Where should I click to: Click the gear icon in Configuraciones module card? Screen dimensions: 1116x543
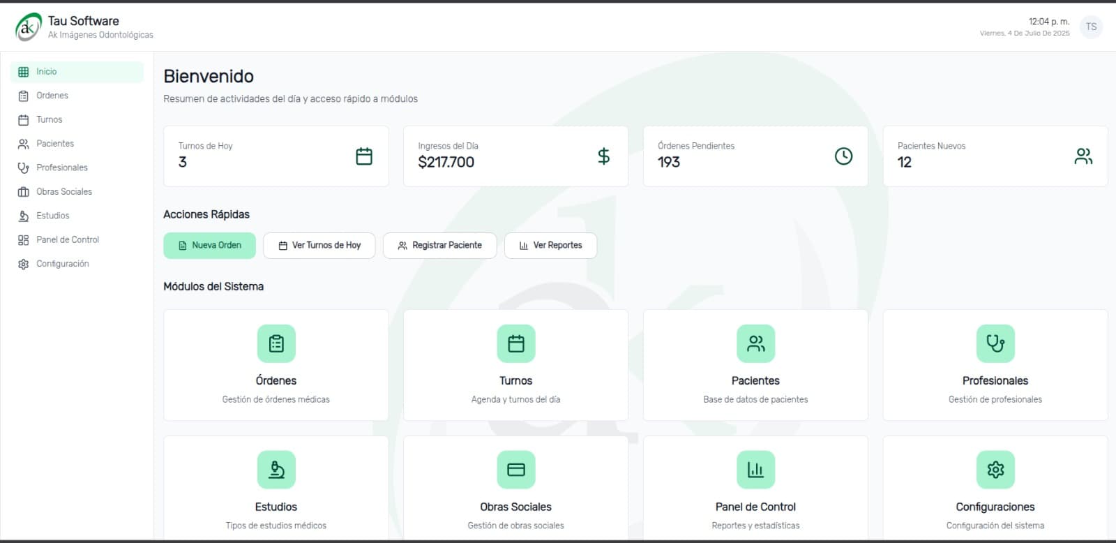tap(995, 470)
